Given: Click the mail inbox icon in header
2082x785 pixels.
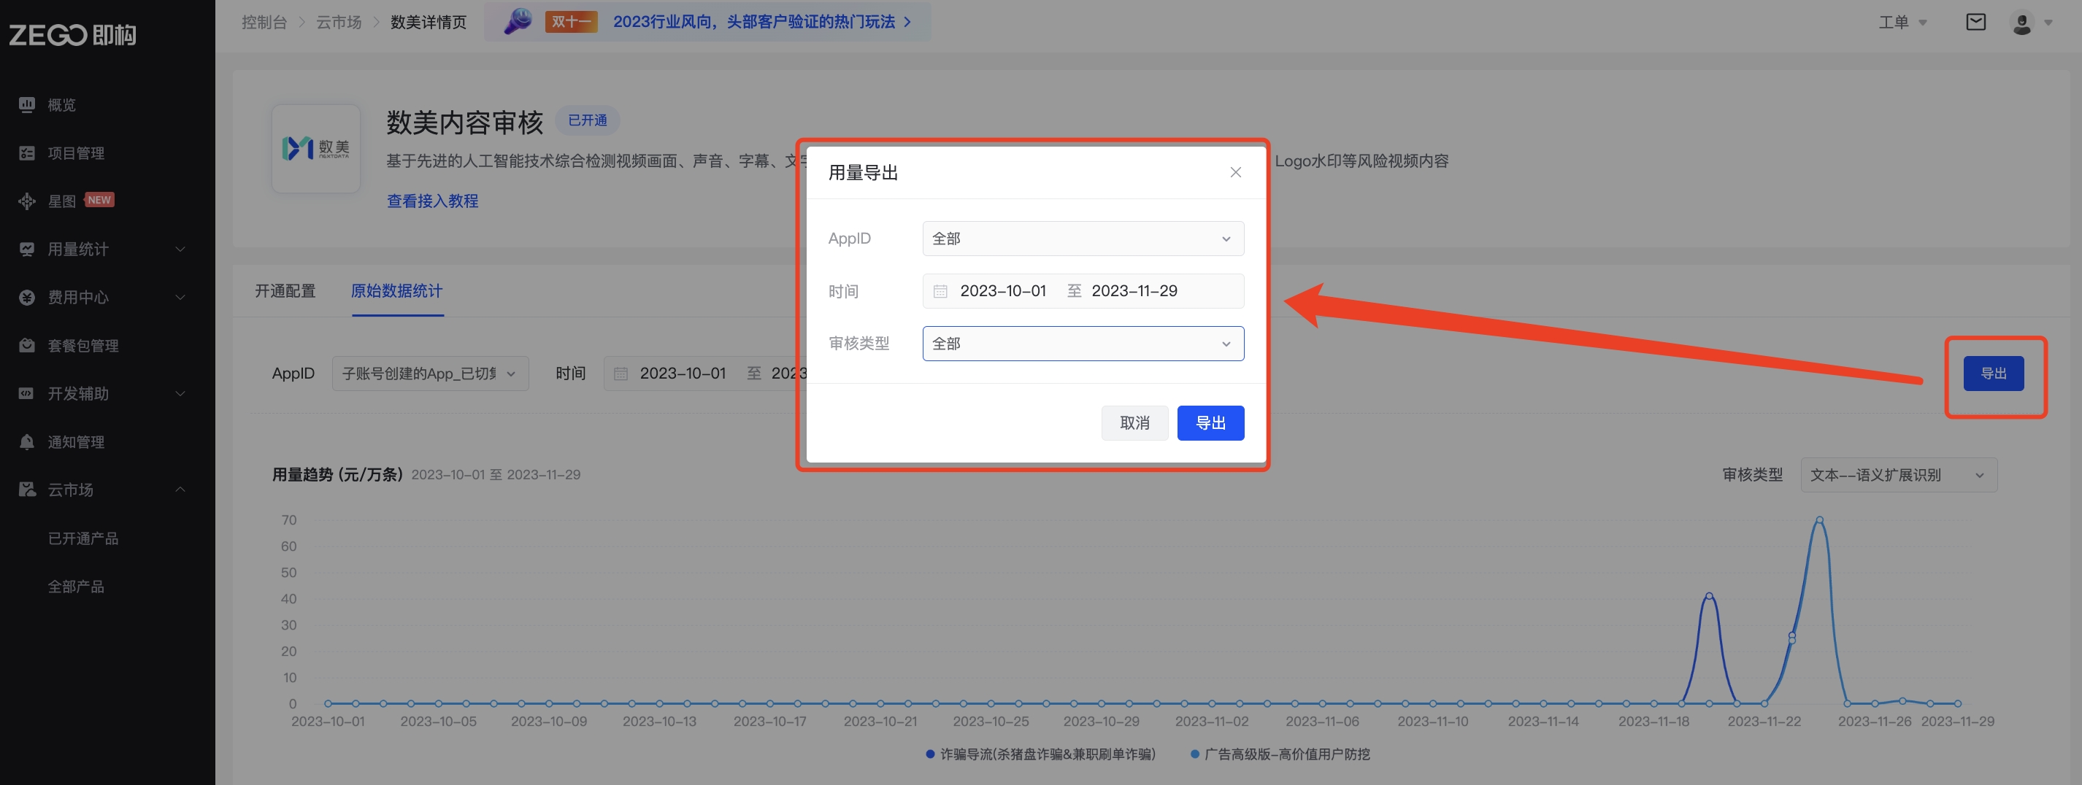Looking at the screenshot, I should 1975,22.
